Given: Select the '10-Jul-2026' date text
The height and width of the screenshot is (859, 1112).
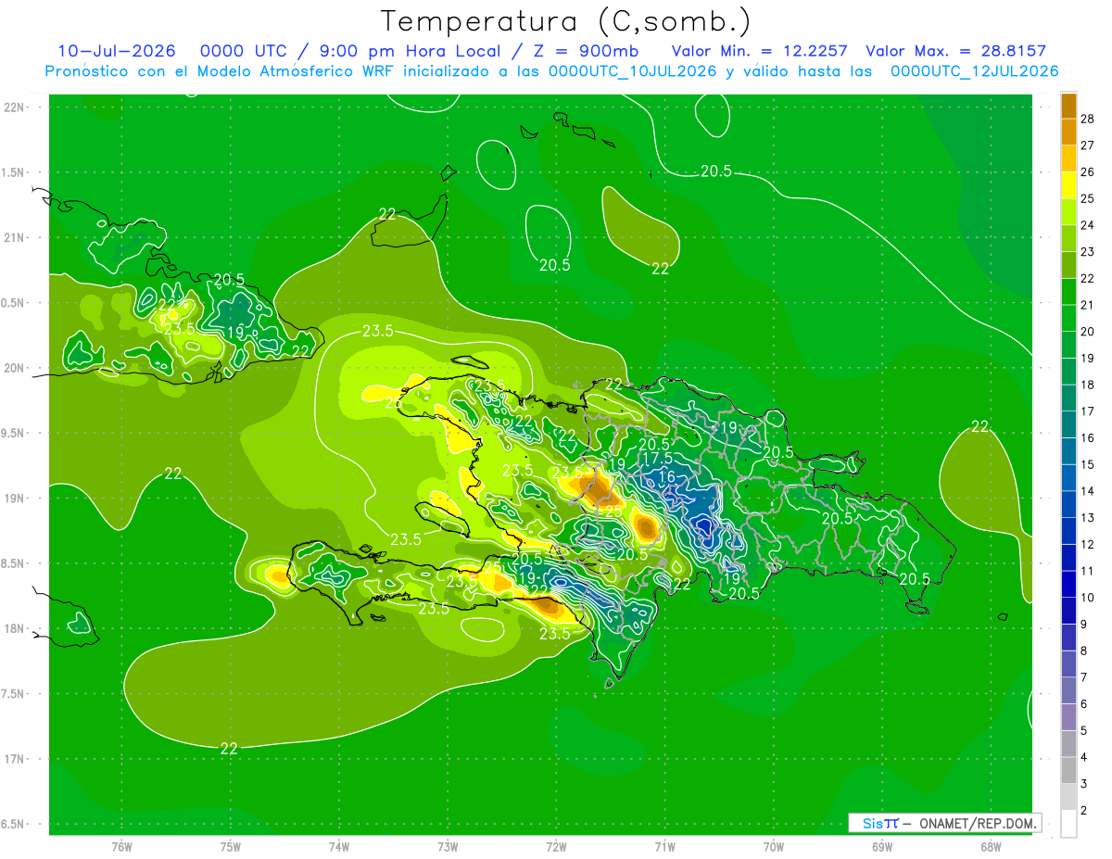Looking at the screenshot, I should [x=117, y=51].
